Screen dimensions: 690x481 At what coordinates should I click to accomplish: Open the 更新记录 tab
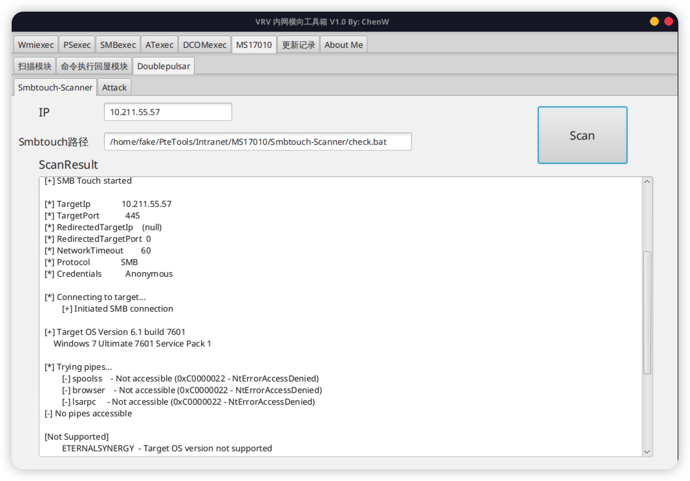298,45
